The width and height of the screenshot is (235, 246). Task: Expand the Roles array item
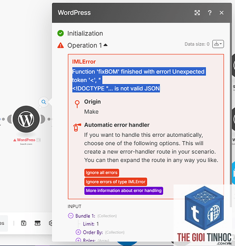tap(78, 240)
